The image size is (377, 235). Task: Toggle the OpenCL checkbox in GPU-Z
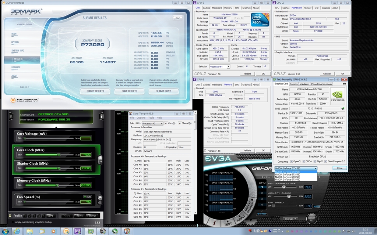pyautogui.click(x=292, y=162)
